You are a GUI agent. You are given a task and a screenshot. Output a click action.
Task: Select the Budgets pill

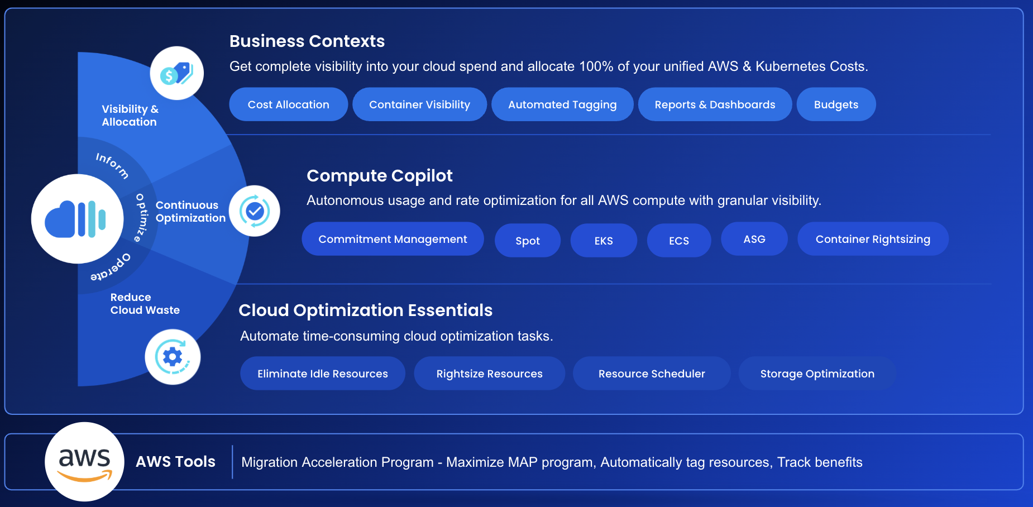tap(836, 104)
